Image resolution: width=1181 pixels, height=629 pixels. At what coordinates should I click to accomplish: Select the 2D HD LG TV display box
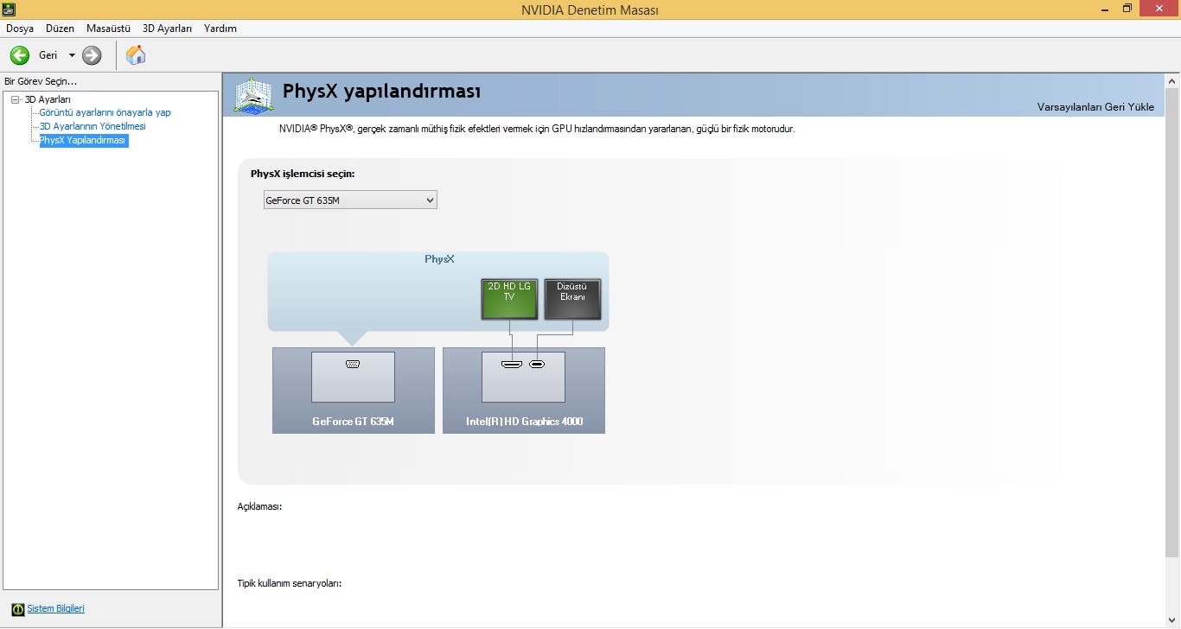(x=509, y=299)
